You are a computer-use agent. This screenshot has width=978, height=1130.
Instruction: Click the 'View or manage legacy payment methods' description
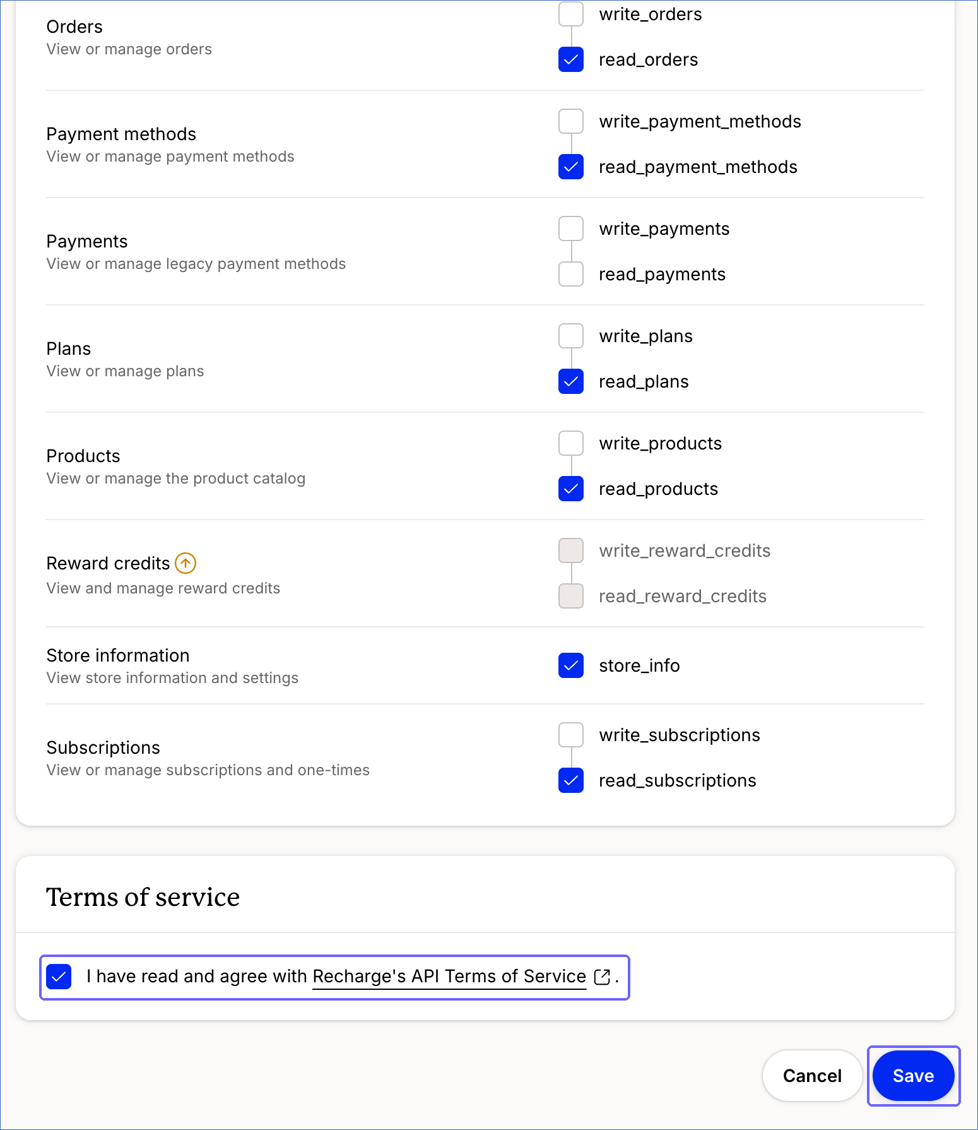(x=196, y=264)
